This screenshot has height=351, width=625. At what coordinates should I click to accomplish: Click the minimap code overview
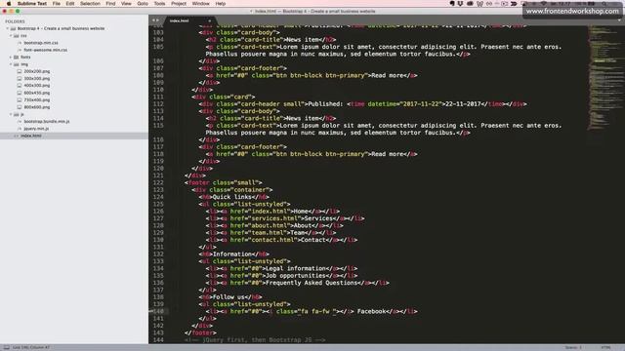[605, 78]
